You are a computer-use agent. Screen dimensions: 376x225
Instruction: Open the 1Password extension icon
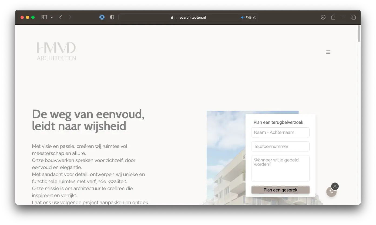(x=102, y=17)
